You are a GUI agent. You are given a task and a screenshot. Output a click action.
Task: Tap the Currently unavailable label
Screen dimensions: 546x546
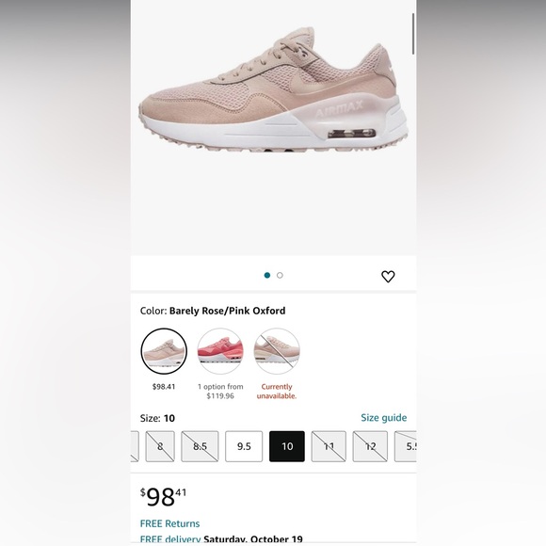pos(277,391)
